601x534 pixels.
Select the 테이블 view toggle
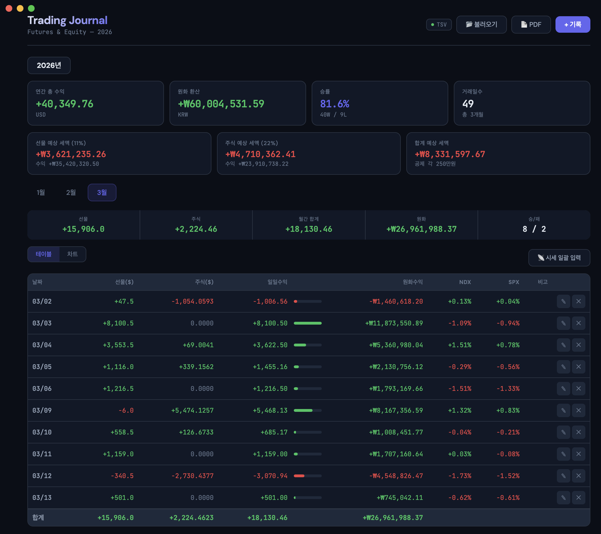coord(44,254)
